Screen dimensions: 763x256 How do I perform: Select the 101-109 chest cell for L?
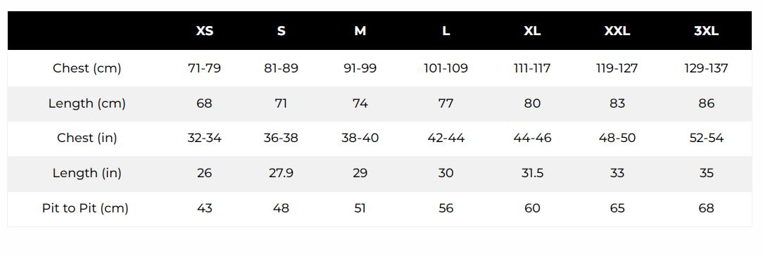446,68
